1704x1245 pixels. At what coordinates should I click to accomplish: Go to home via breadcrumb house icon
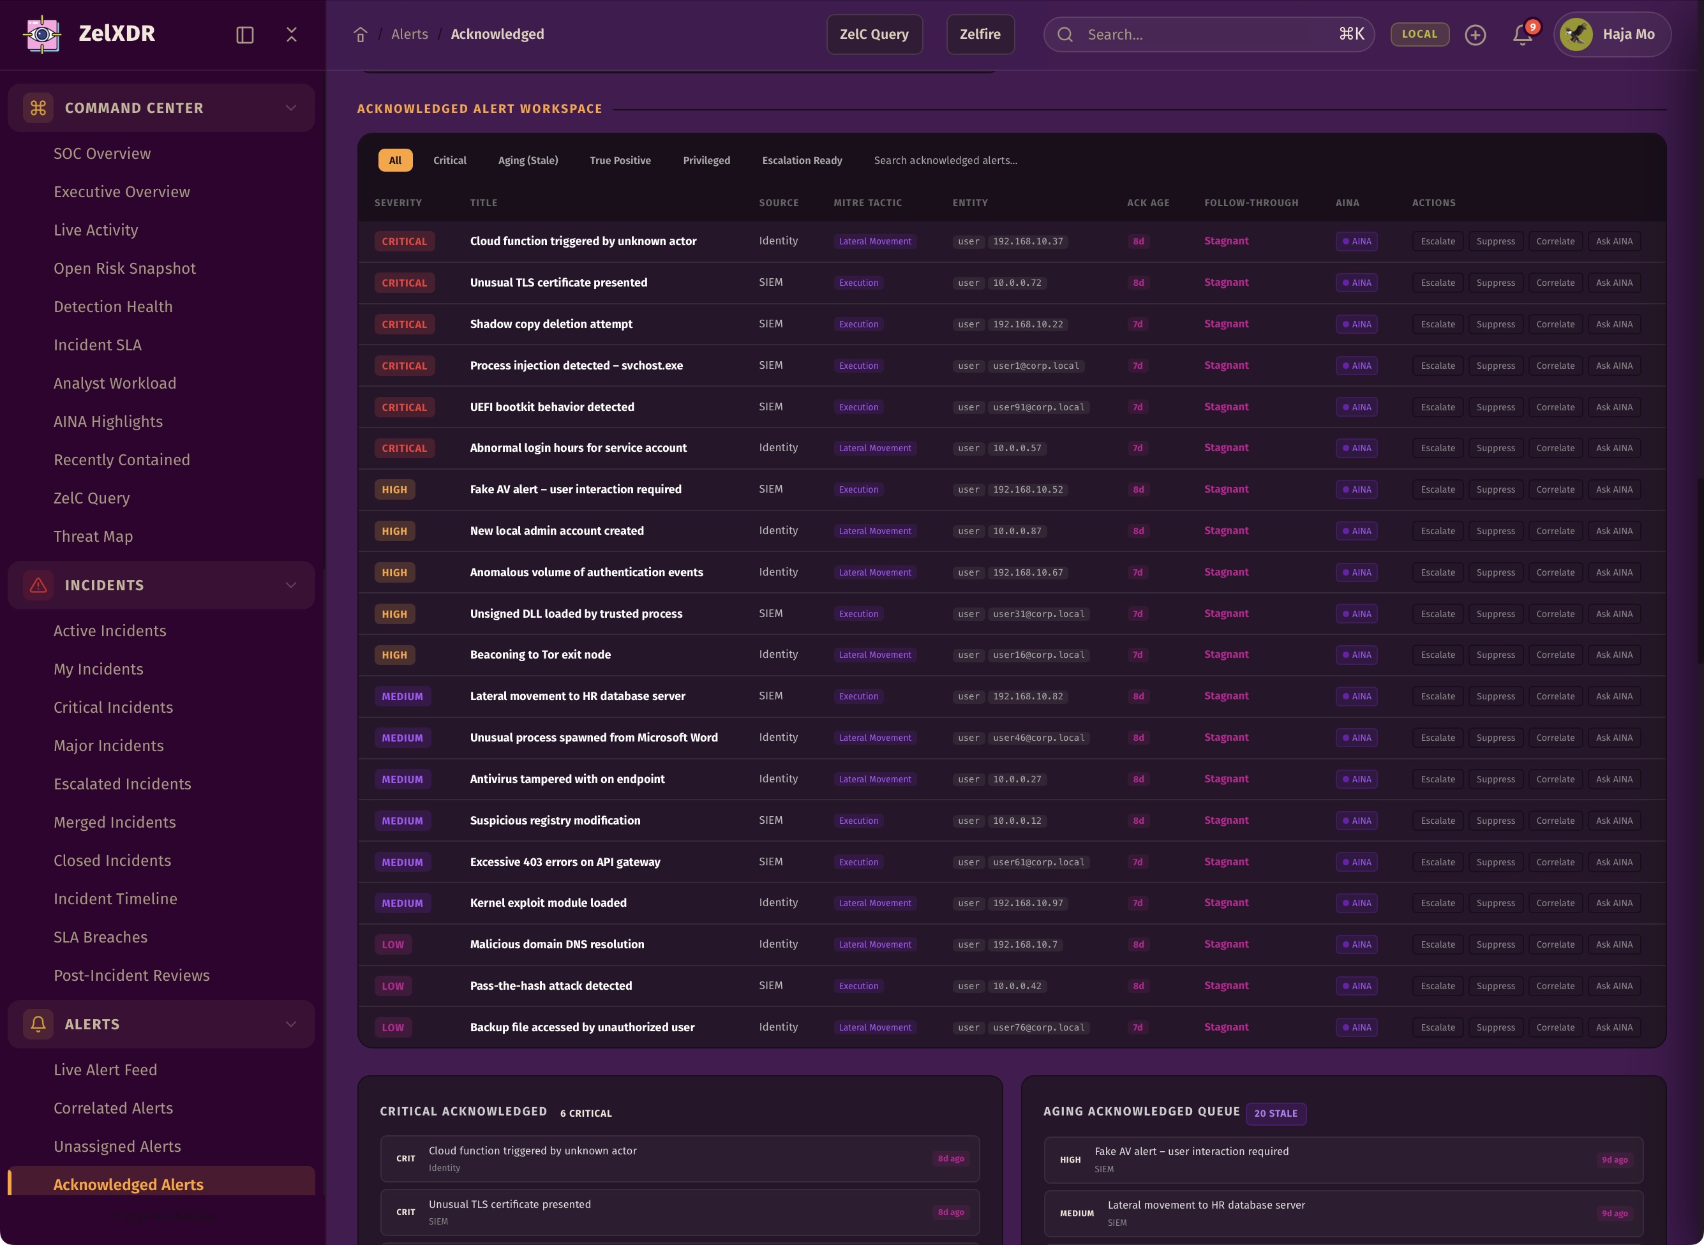(x=360, y=34)
